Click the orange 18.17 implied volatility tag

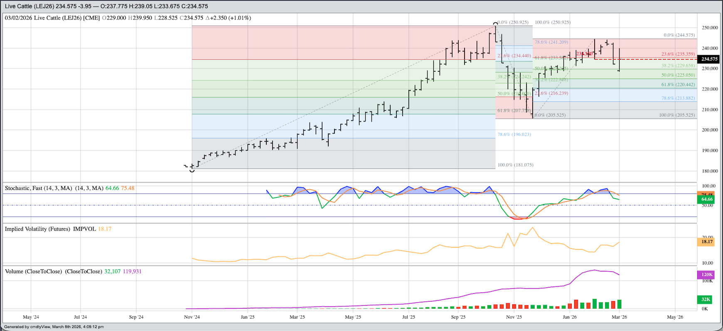706,242
